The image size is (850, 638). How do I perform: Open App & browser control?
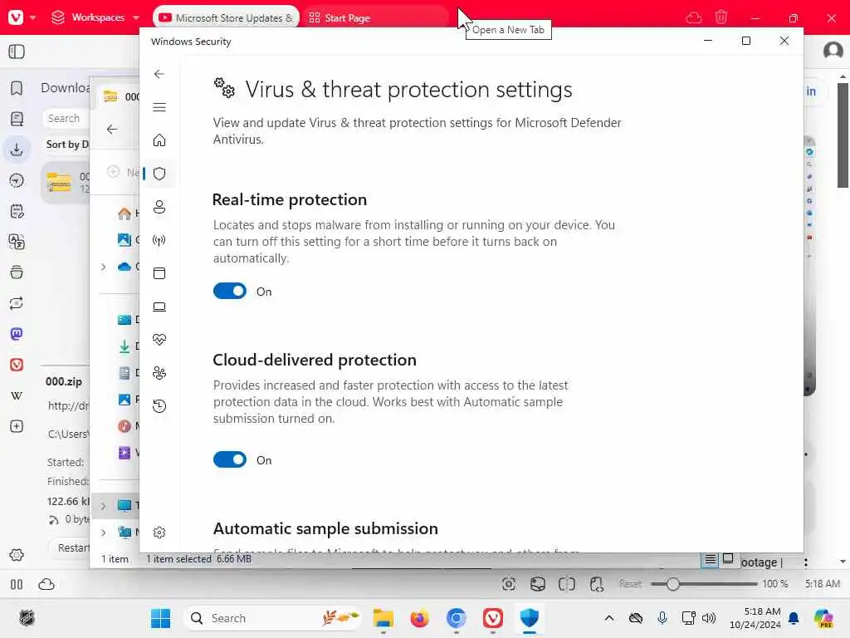coord(159,273)
